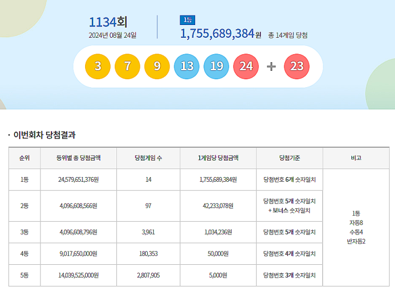
Task: Select the 1134회 draw title
Action: [x=108, y=22]
